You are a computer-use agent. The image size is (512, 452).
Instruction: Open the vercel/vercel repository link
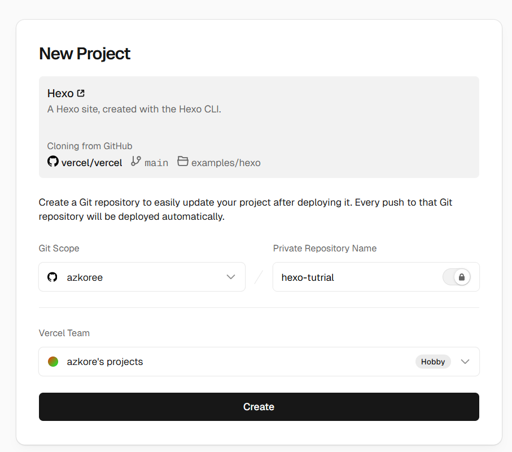tap(91, 163)
